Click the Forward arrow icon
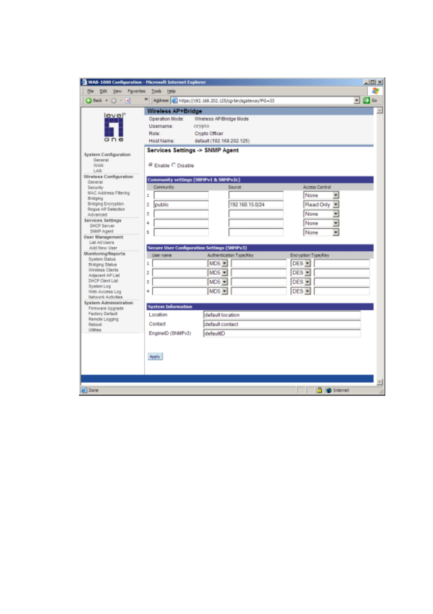The width and height of the screenshot is (433, 614). point(113,100)
